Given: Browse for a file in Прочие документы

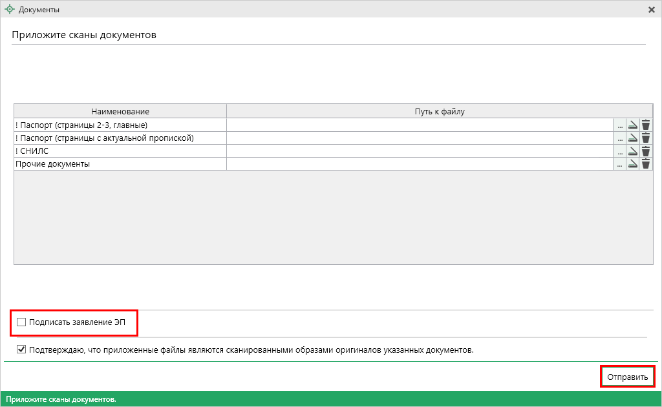Looking at the screenshot, I should 620,164.
